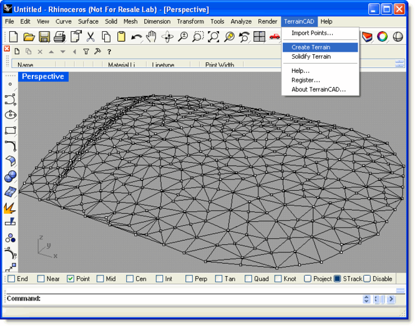Click the four-viewport layout icon
The width and height of the screenshot is (415, 326).
260,37
